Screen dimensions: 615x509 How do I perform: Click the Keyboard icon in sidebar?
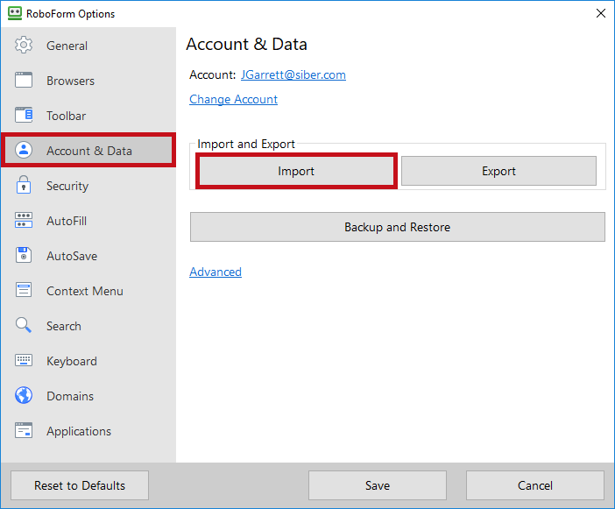pos(24,361)
